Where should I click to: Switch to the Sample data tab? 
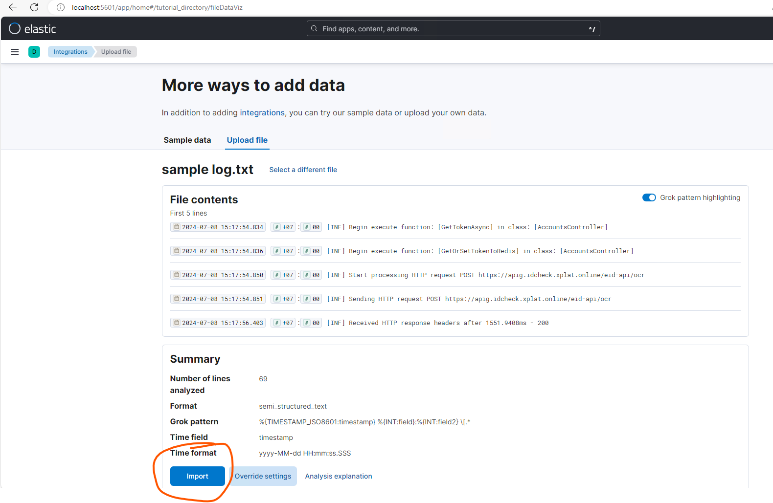pyautogui.click(x=187, y=140)
